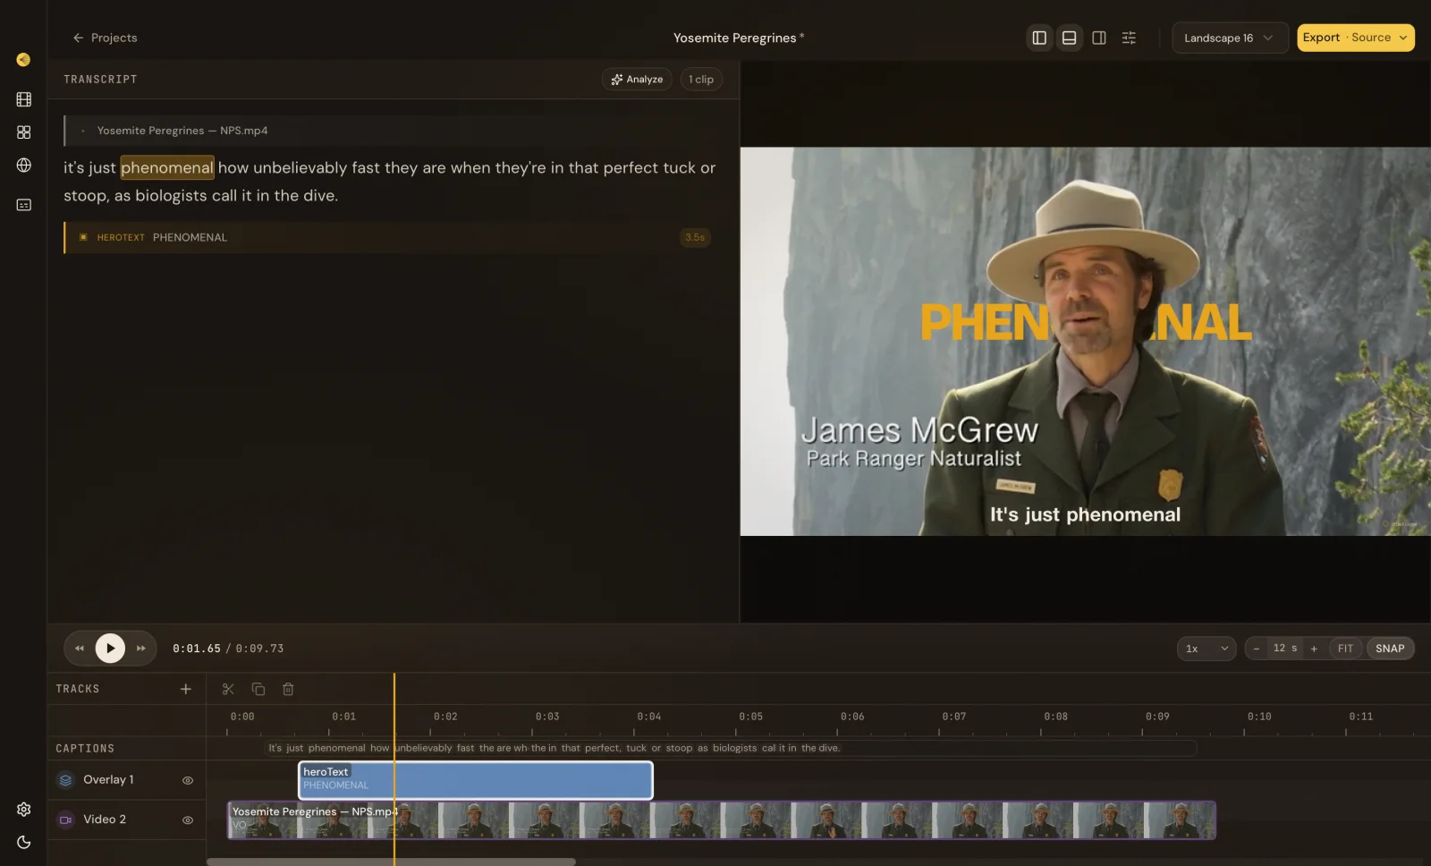Click the horizontal timeline scrollbar
Image resolution: width=1431 pixels, height=866 pixels.
(x=391, y=862)
